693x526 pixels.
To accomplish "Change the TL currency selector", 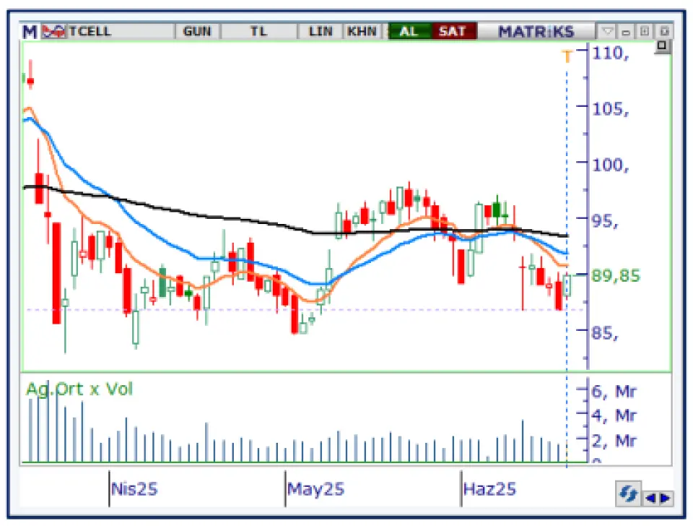I will pyautogui.click(x=259, y=31).
